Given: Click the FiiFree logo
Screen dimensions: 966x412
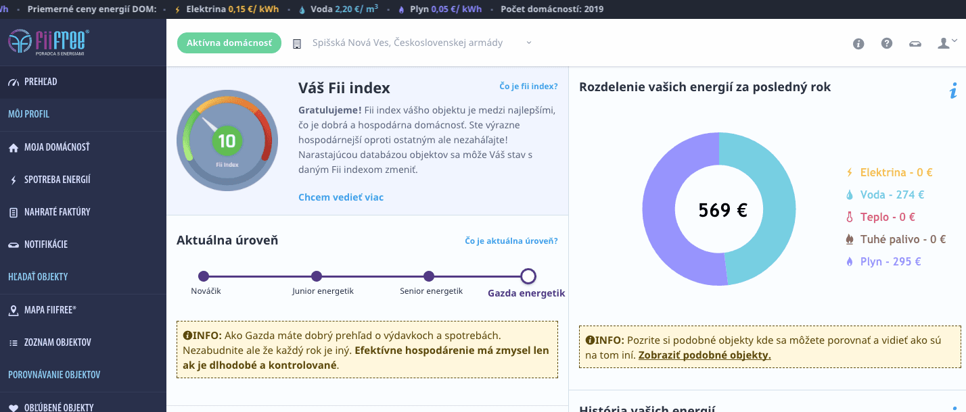Looking at the screenshot, I should click(49, 41).
